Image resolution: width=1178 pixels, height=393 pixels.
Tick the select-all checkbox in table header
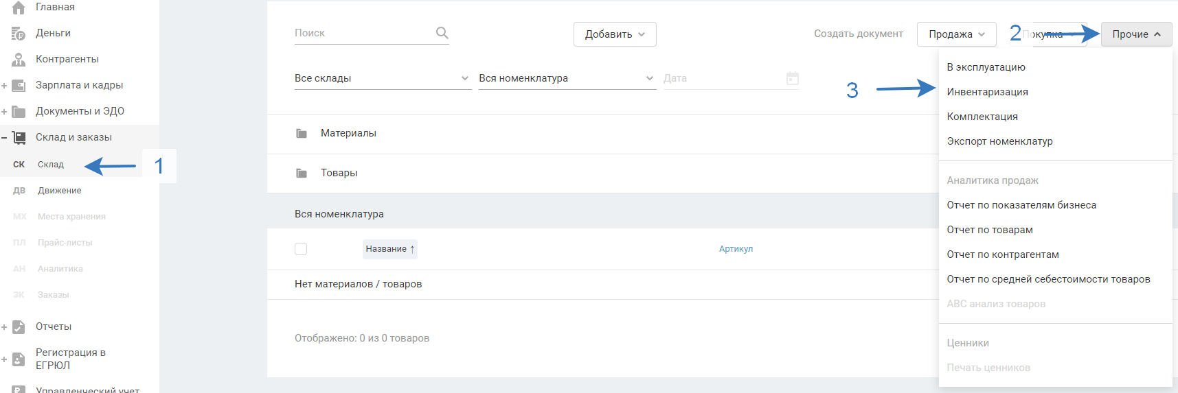point(301,249)
